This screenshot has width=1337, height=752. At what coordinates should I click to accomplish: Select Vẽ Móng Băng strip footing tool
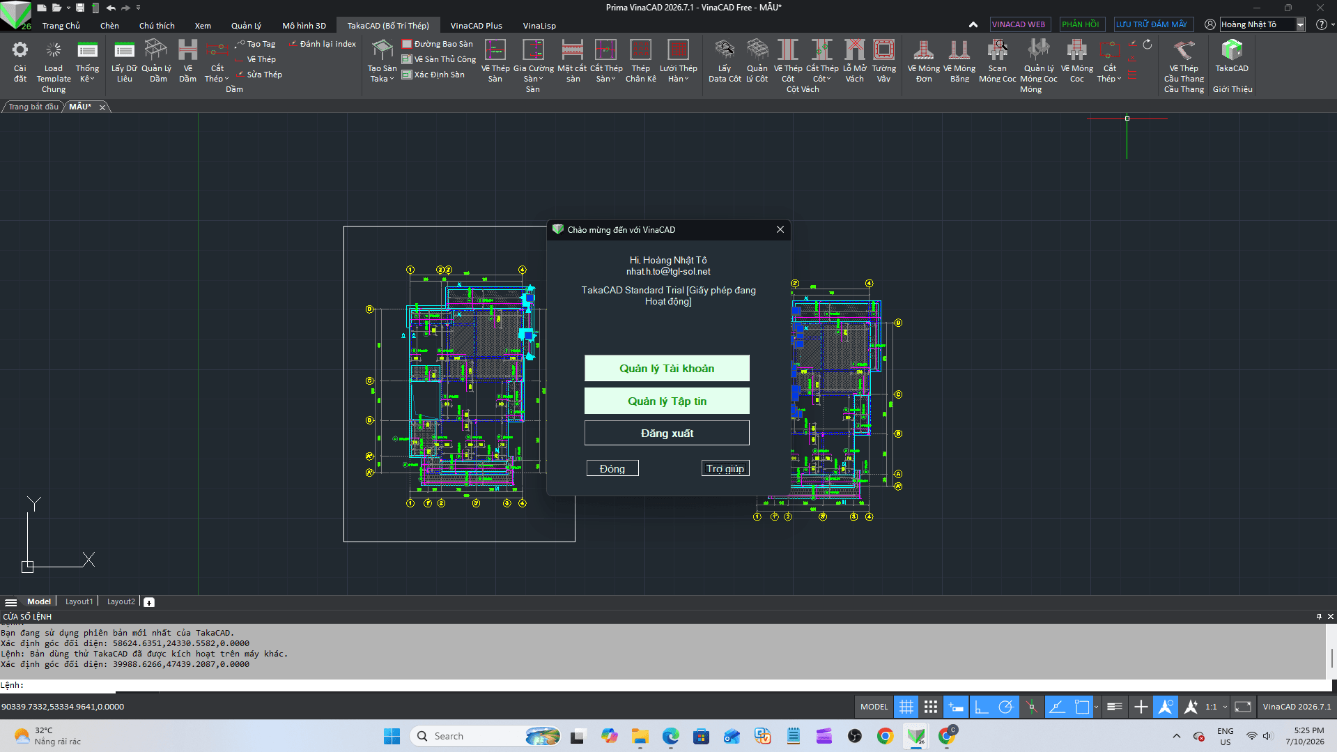point(959,61)
